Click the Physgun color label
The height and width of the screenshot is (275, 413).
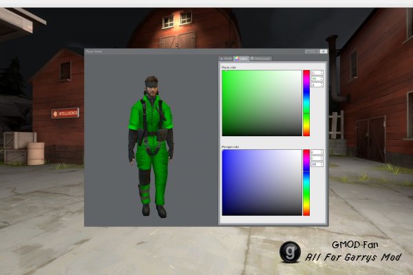(x=230, y=147)
